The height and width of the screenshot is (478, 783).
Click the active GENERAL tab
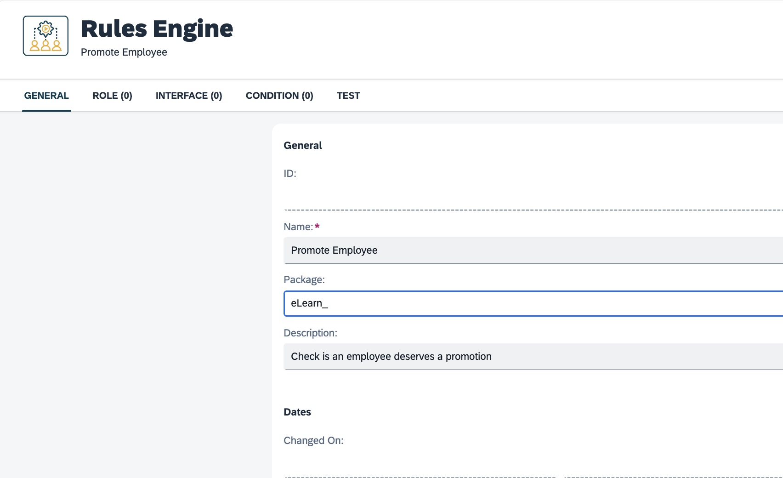tap(46, 96)
